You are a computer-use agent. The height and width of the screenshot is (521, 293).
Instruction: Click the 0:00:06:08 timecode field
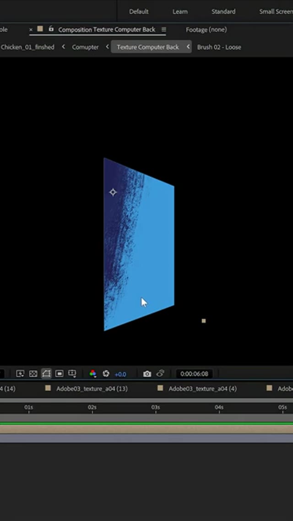tap(194, 374)
